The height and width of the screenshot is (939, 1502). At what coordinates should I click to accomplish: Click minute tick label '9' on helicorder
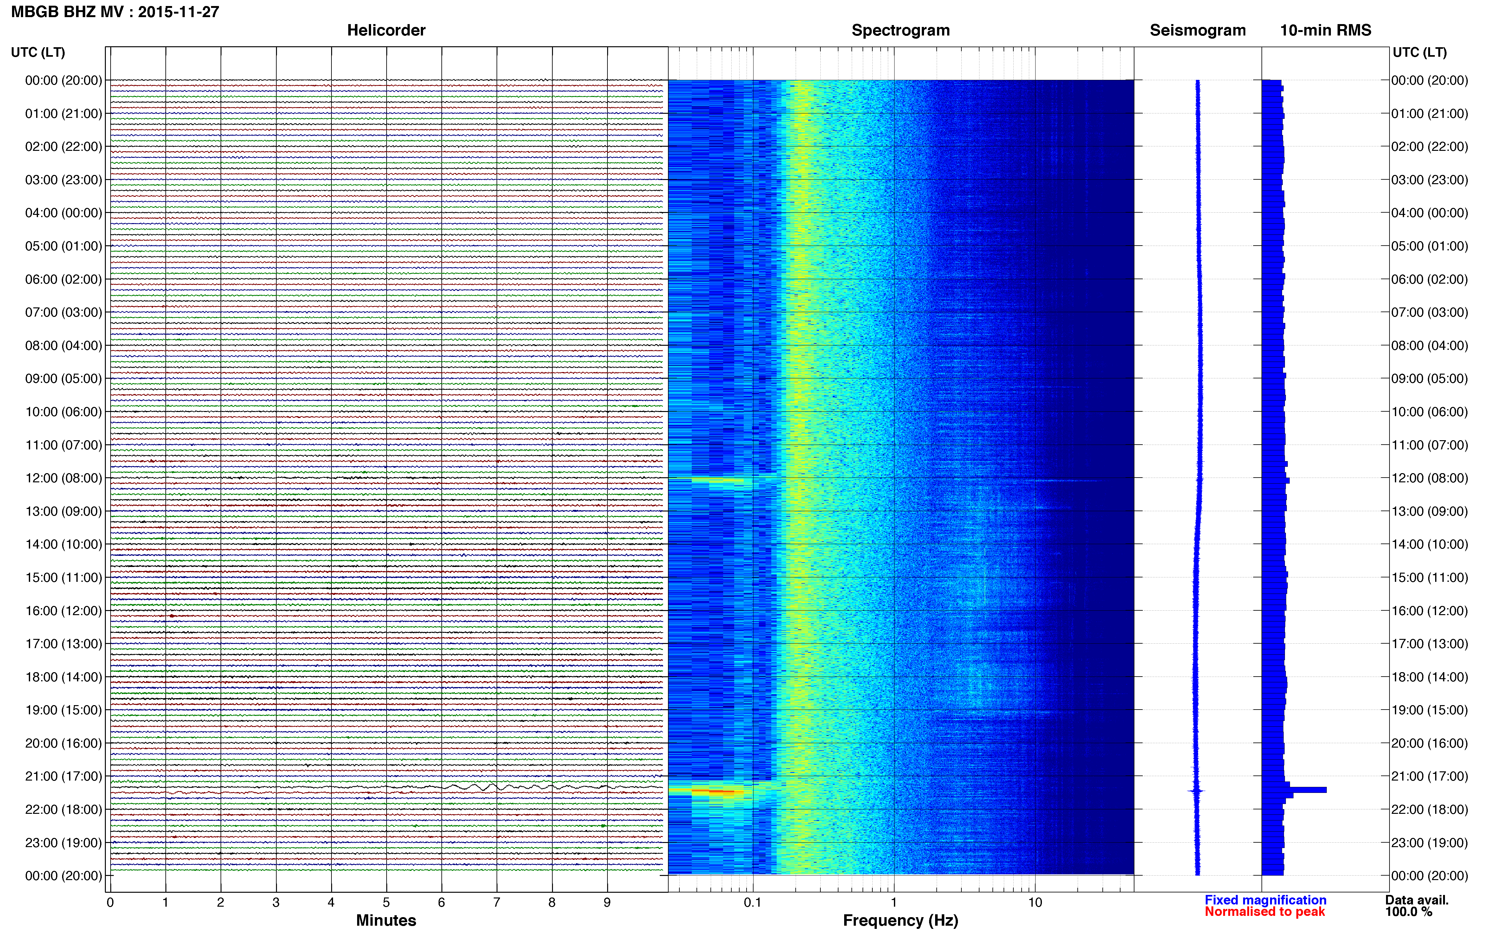pos(607,903)
